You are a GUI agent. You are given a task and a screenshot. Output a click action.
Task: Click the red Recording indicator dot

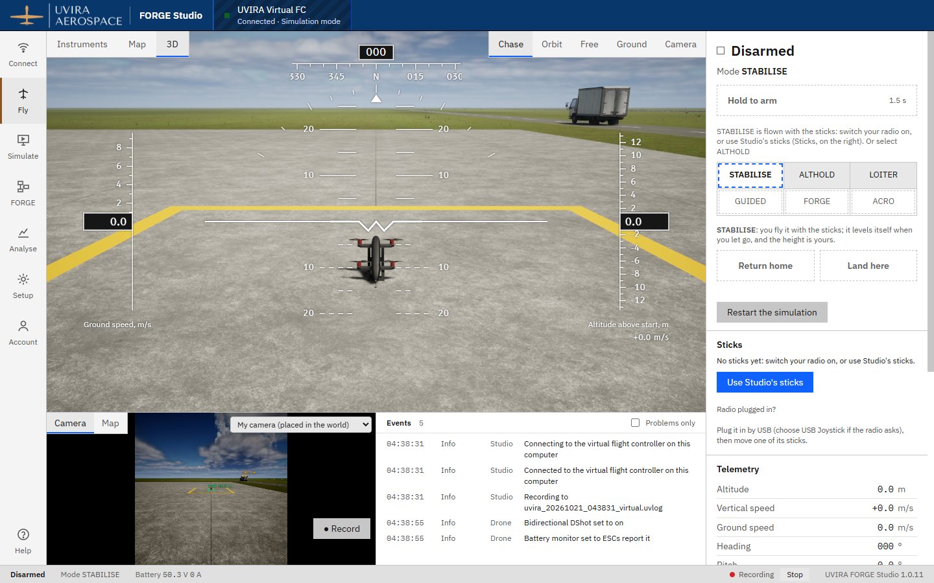[732, 575]
